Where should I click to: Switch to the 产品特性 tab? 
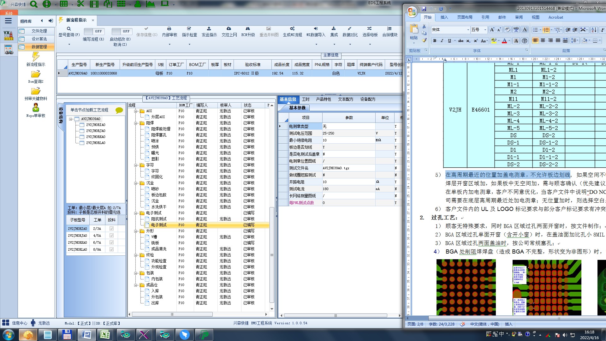coord(324,99)
